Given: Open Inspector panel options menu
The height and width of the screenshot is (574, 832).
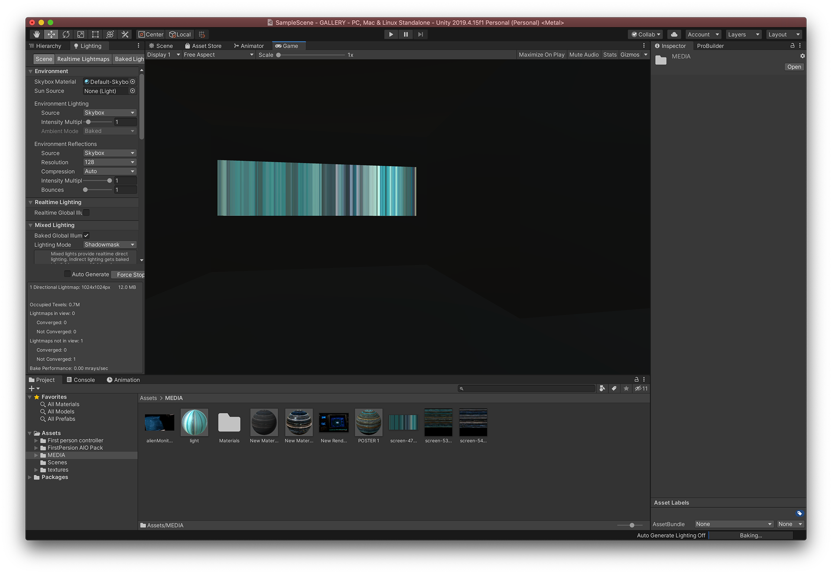Looking at the screenshot, I should pyautogui.click(x=800, y=45).
